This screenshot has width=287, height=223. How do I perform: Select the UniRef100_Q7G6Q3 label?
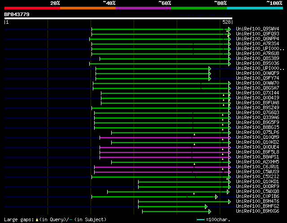click(257, 113)
